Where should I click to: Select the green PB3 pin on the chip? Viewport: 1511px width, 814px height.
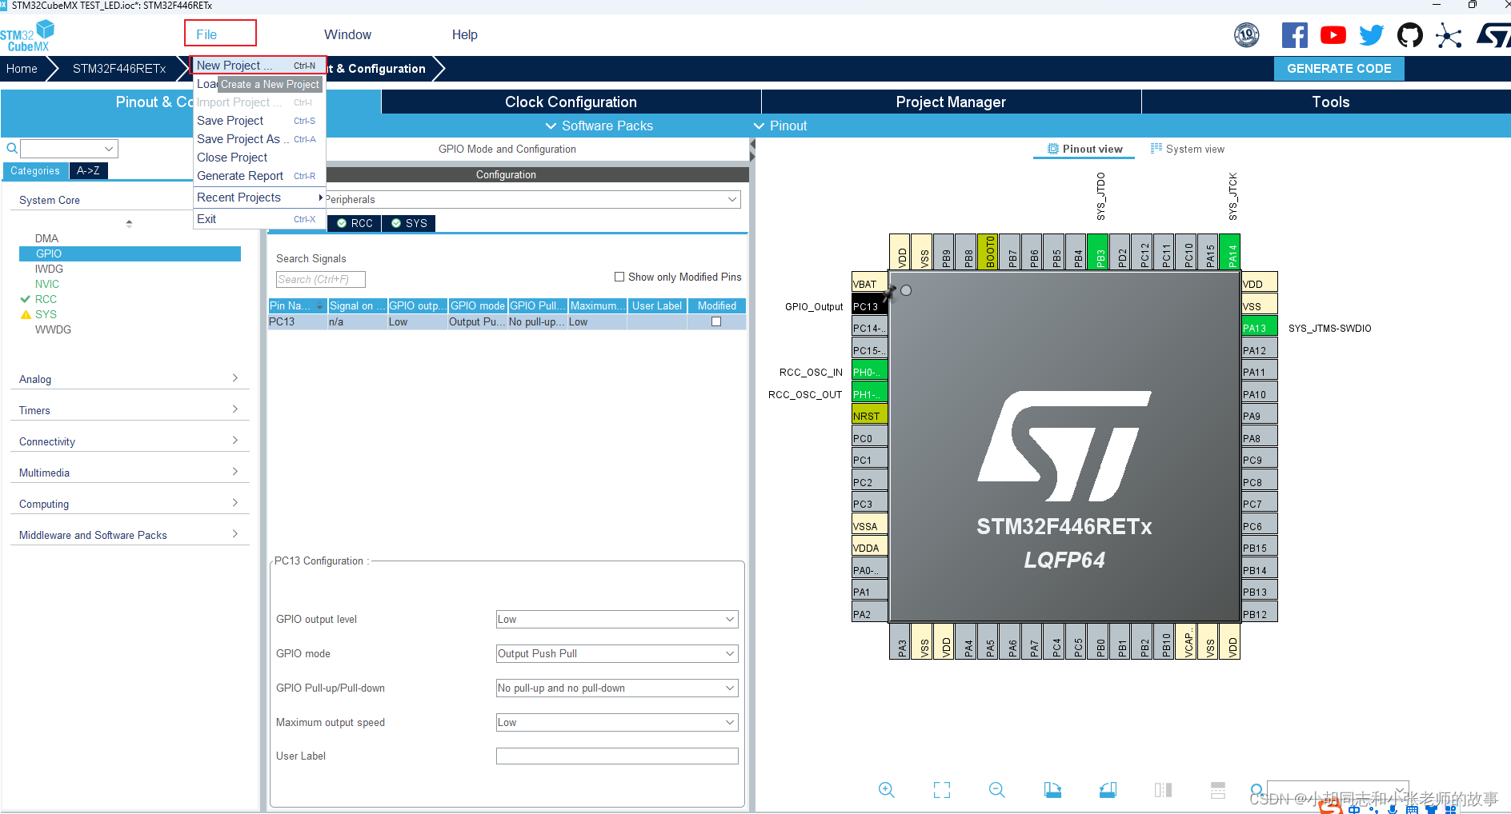pos(1097,252)
